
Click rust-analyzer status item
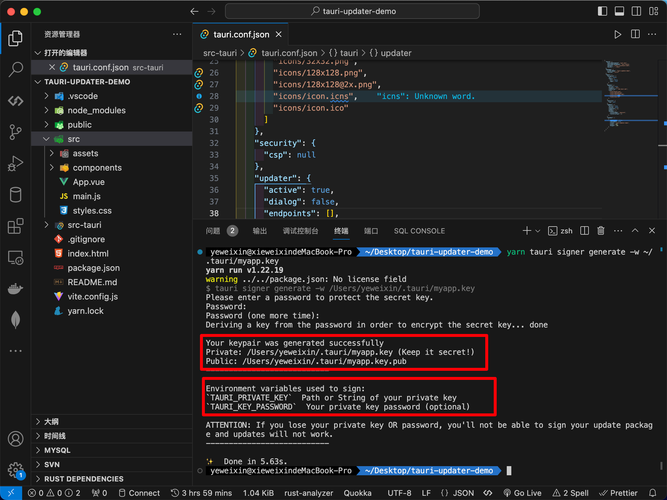coord(308,493)
